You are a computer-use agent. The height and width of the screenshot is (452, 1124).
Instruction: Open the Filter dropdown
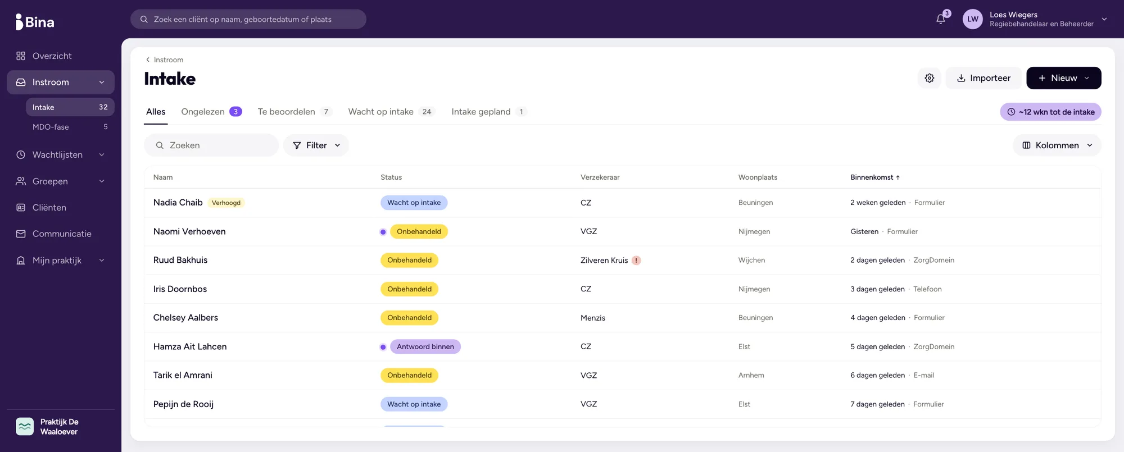(316, 145)
